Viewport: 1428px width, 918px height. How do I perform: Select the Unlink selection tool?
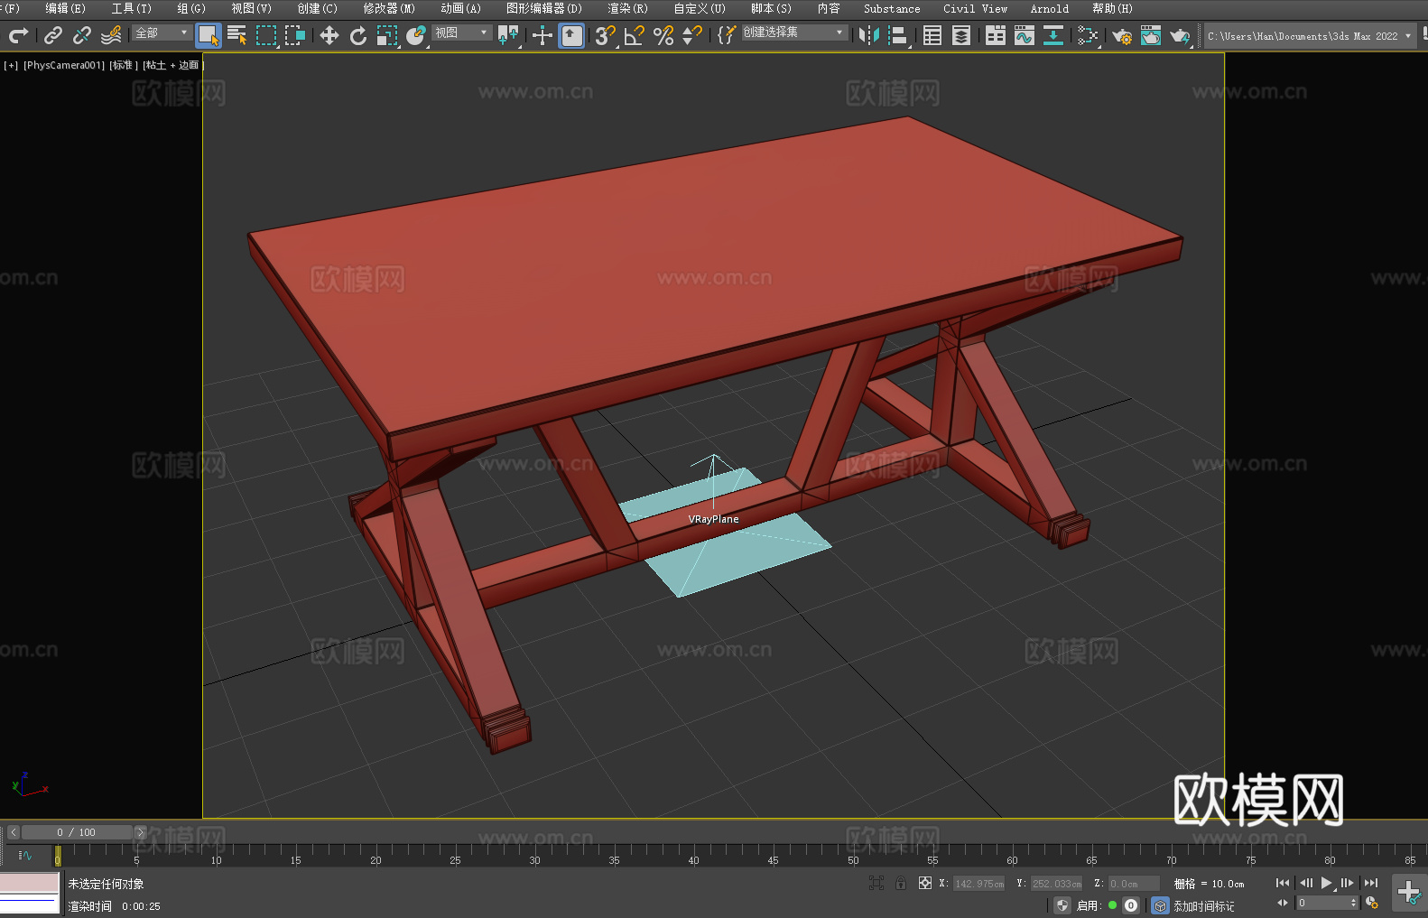pyautogui.click(x=82, y=35)
